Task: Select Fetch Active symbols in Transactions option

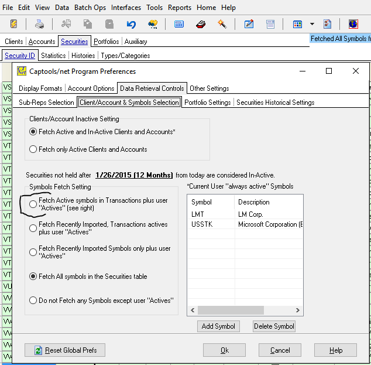Action: tap(33, 204)
